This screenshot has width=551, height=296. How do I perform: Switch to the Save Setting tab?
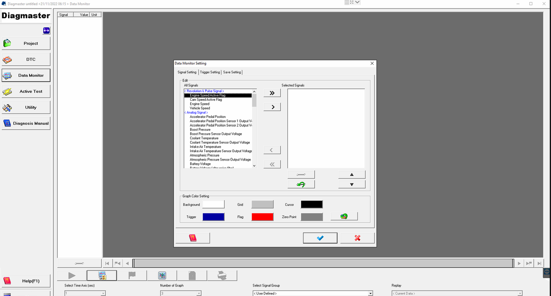coord(232,72)
